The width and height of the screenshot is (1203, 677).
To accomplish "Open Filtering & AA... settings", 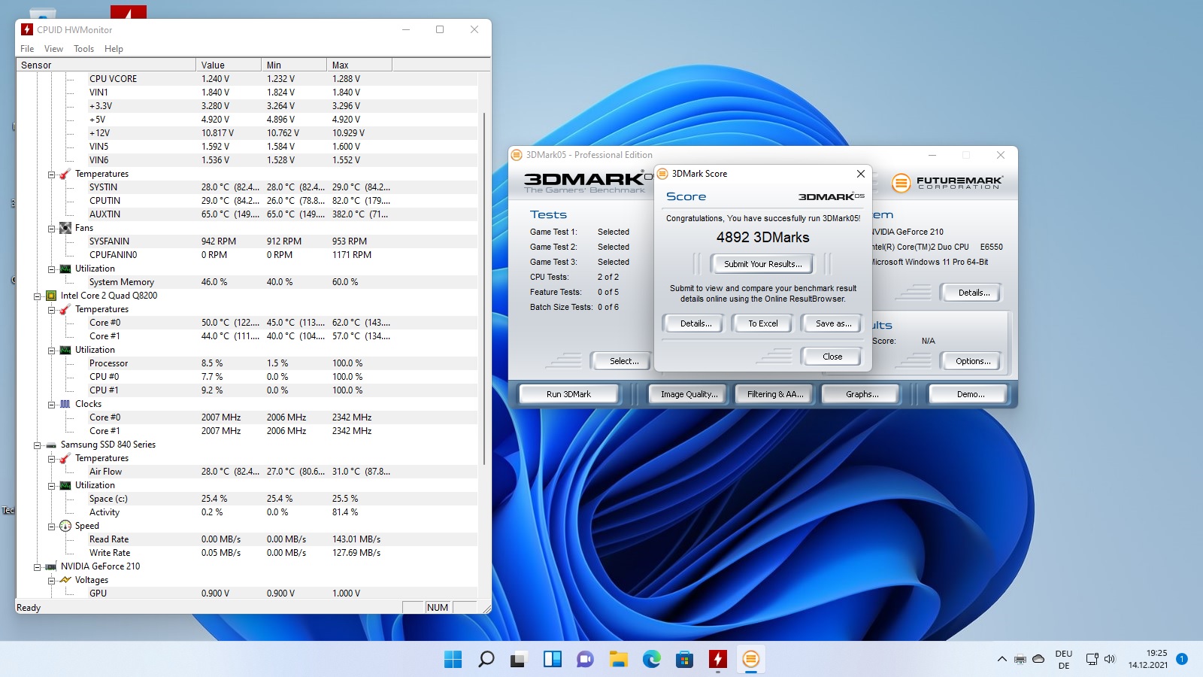I will 775,394.
